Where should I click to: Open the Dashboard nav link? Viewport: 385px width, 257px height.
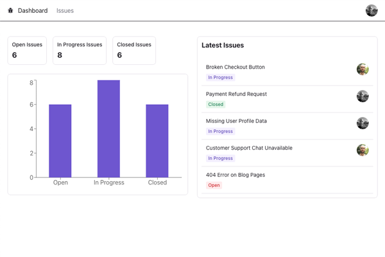click(33, 11)
